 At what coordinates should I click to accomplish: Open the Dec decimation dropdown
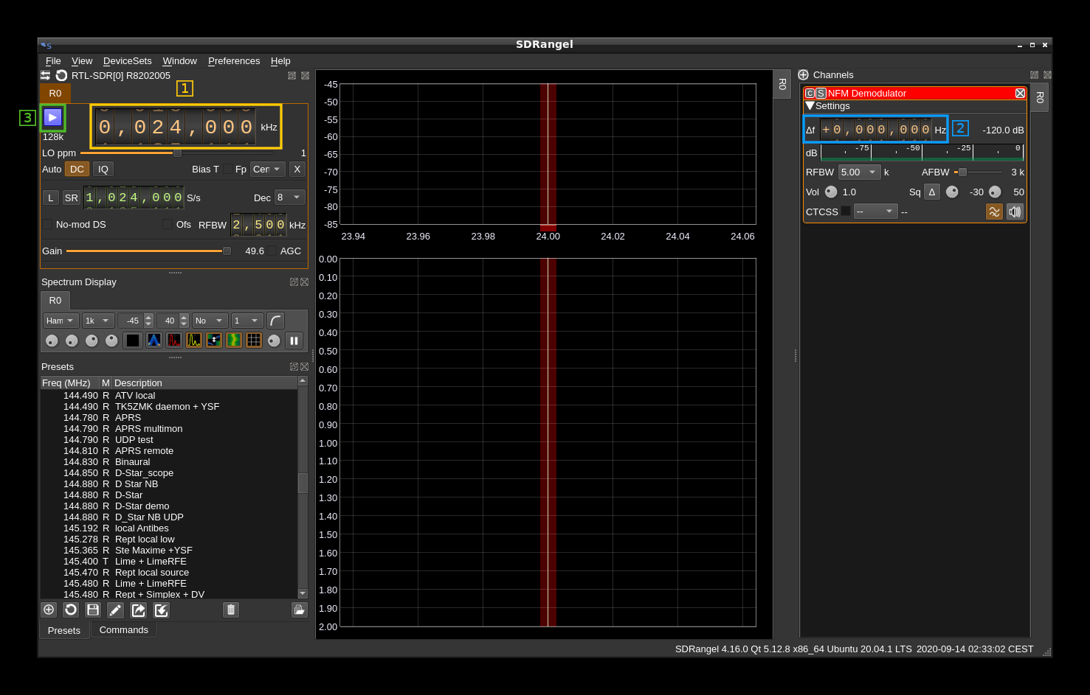pos(289,197)
